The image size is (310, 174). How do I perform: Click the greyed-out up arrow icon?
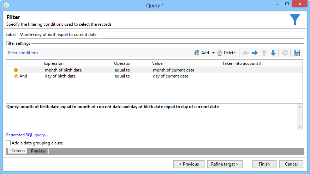pos(264,53)
